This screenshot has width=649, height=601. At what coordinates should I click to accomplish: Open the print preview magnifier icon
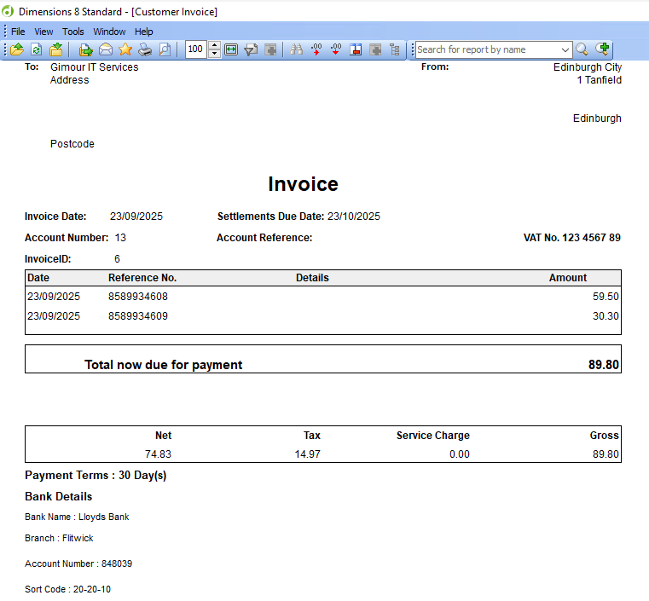(165, 49)
